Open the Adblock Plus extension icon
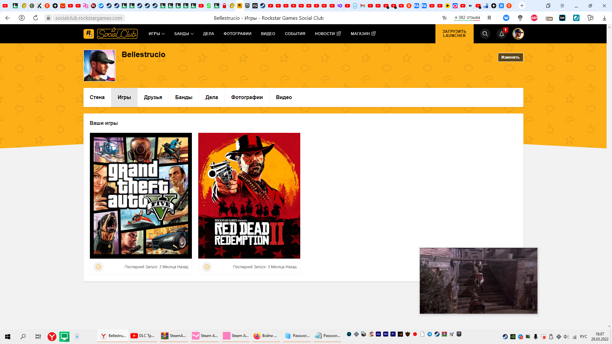The height and width of the screenshot is (344, 612). [x=534, y=18]
